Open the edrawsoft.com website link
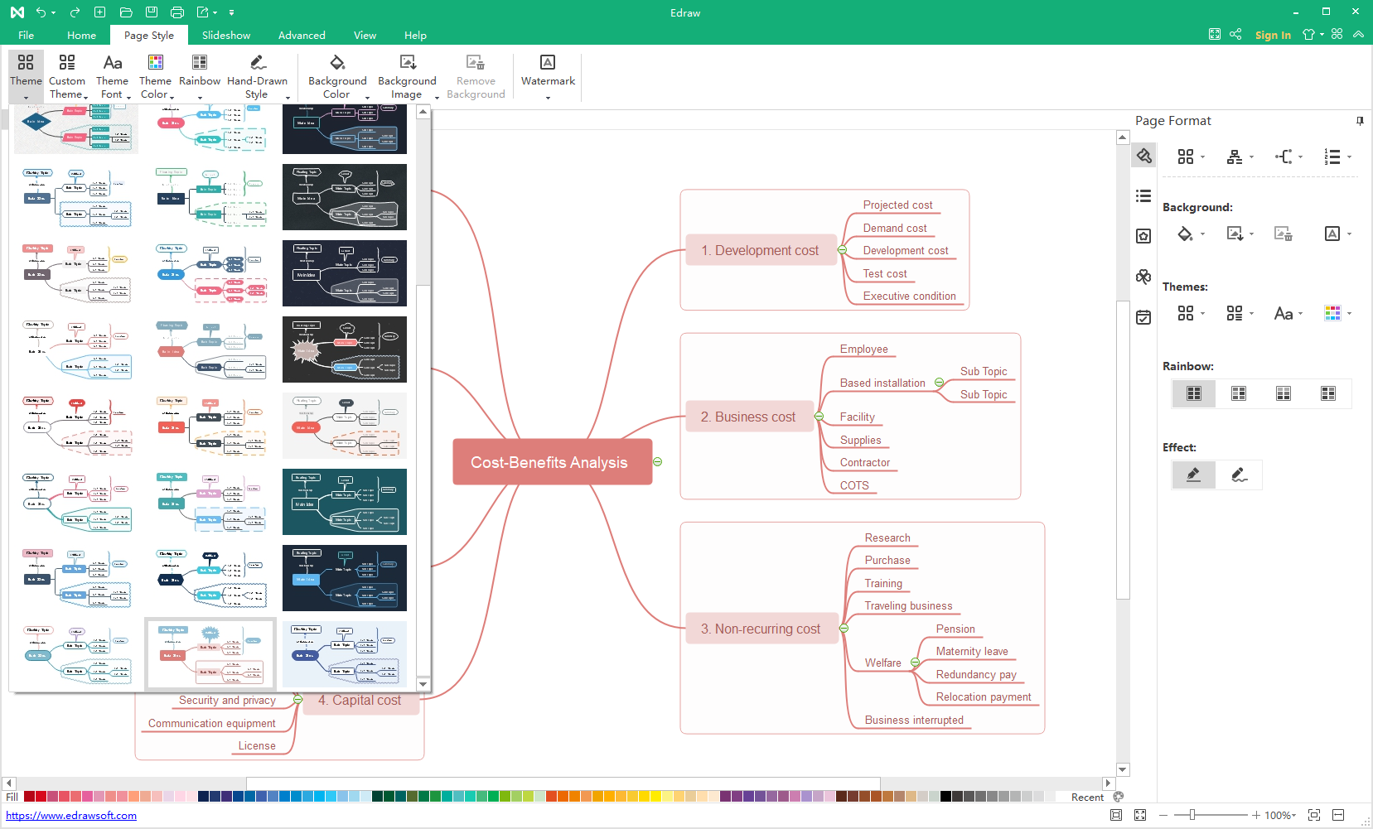 coord(71,816)
